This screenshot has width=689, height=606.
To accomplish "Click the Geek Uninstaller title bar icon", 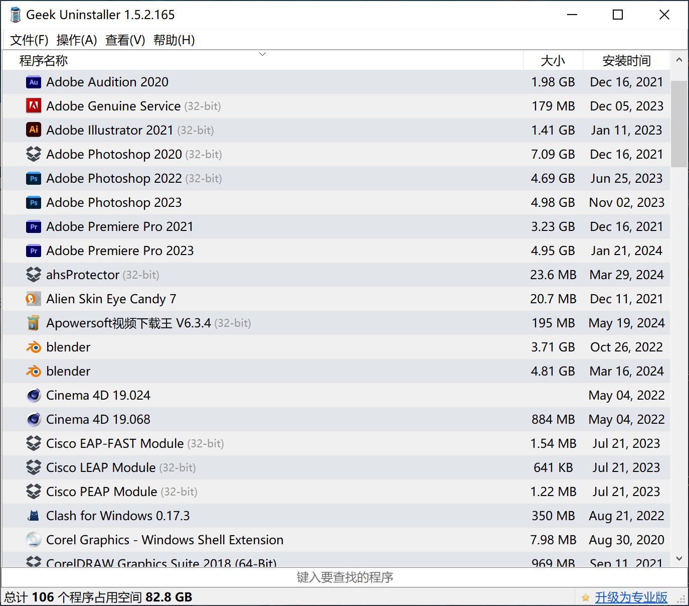I will tap(16, 15).
